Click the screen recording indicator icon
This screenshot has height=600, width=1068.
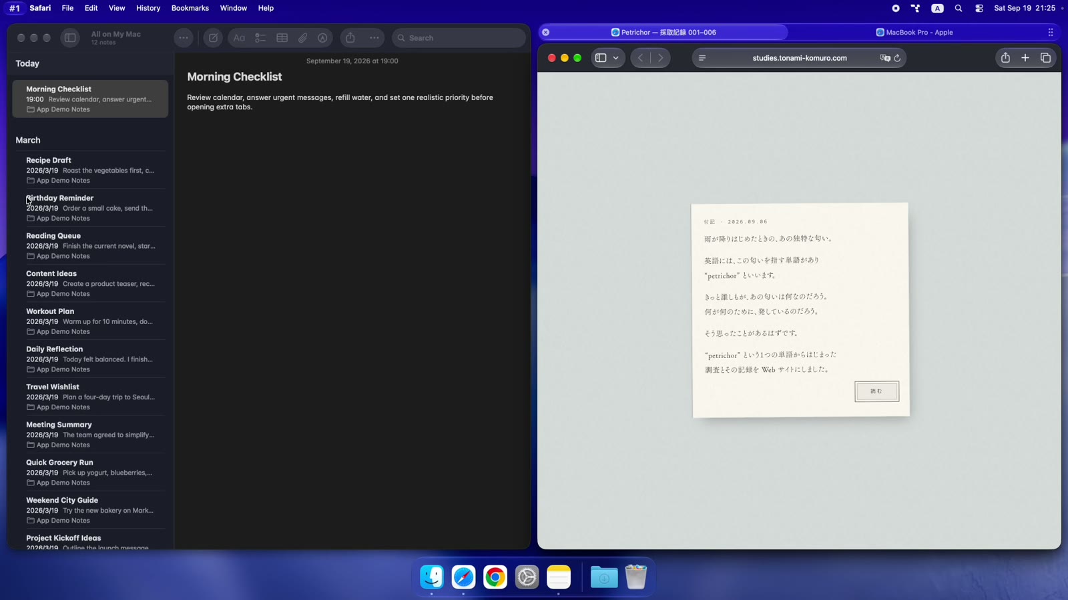896,8
